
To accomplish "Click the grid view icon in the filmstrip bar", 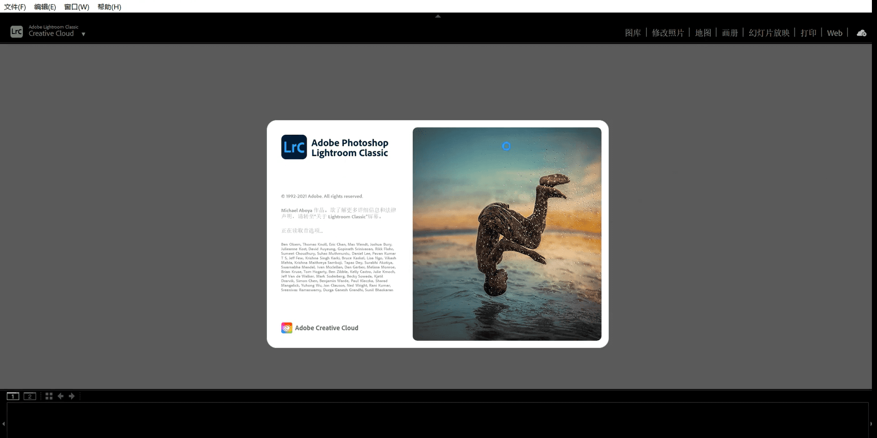I will pos(49,396).
